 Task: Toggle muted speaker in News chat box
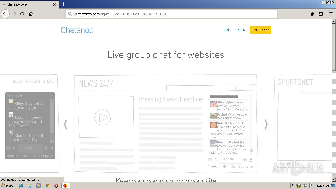tap(225, 166)
